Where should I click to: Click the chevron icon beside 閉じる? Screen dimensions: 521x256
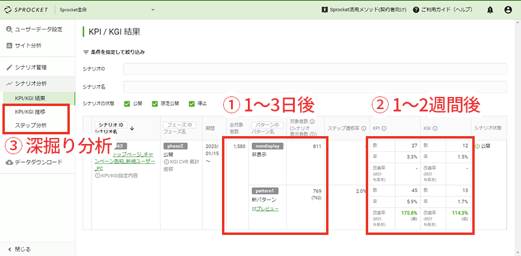click(x=9, y=249)
